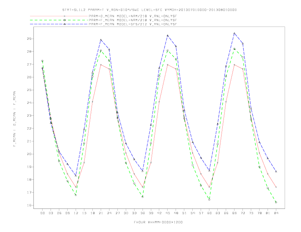
Task: Click the x-axis tick label 24
Action: [x=109, y=213]
